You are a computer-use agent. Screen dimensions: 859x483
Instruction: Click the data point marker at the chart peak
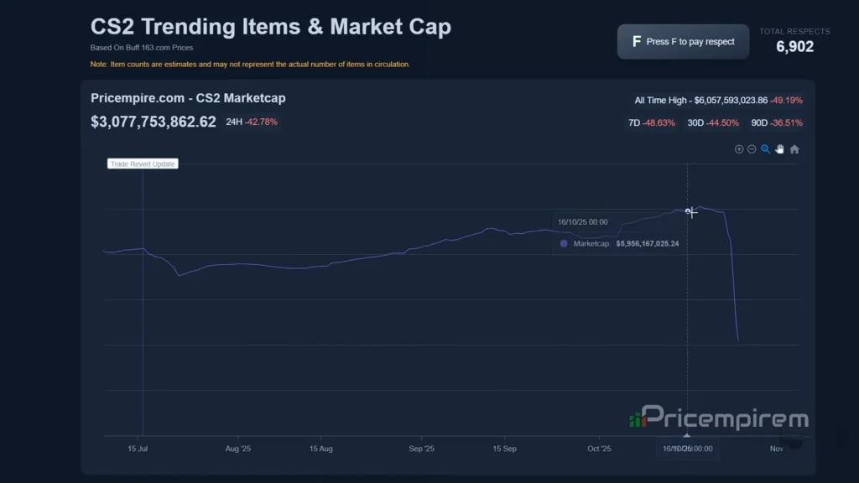tap(689, 211)
